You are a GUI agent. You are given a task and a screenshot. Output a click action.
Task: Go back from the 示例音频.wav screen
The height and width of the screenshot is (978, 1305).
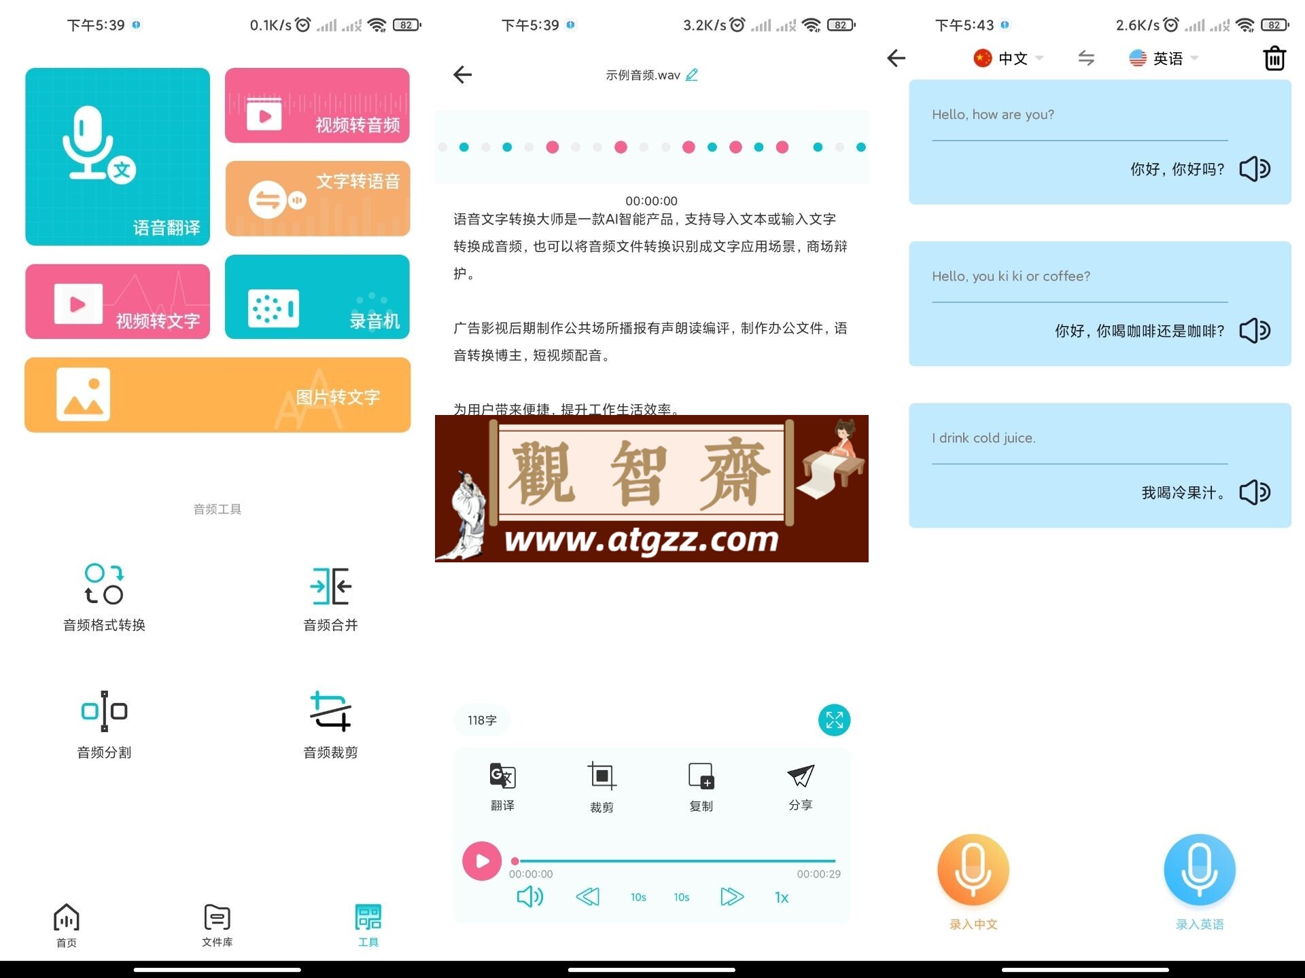point(462,74)
